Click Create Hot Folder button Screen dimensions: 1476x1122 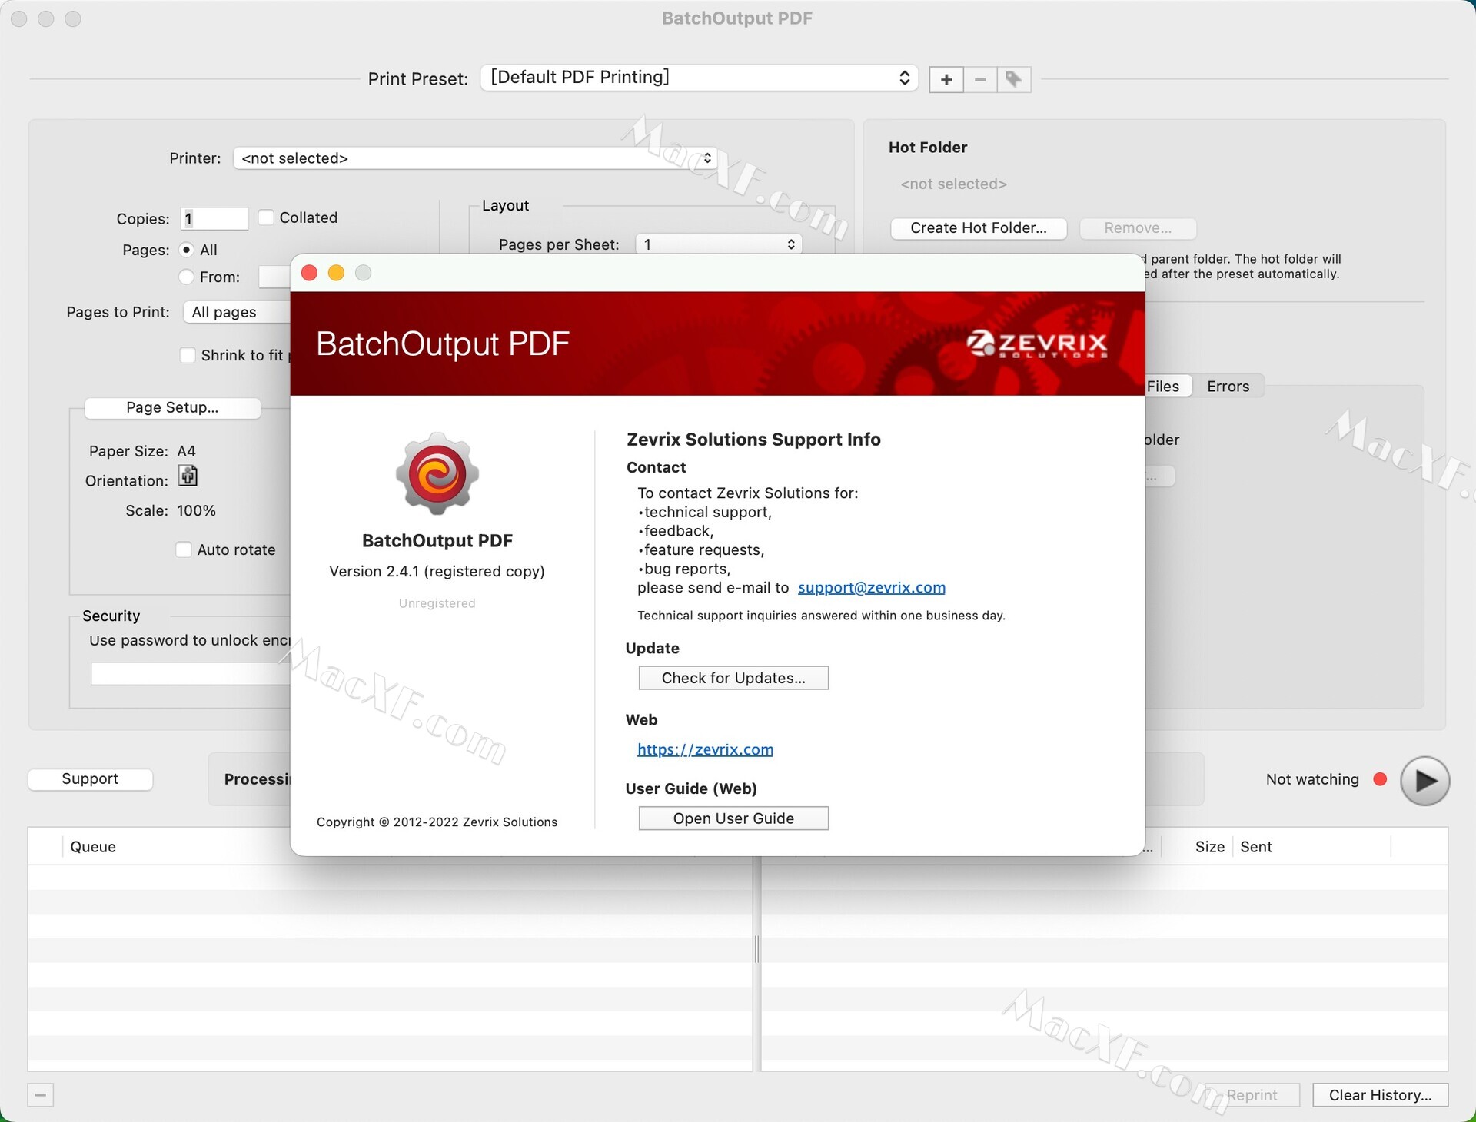click(x=979, y=228)
